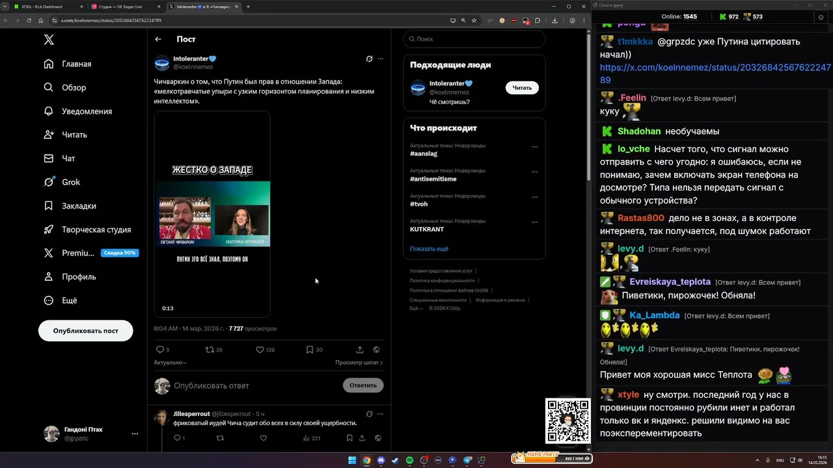This screenshot has height=468, width=833.
Task: Like the post with 128 likes
Action: tap(265, 350)
